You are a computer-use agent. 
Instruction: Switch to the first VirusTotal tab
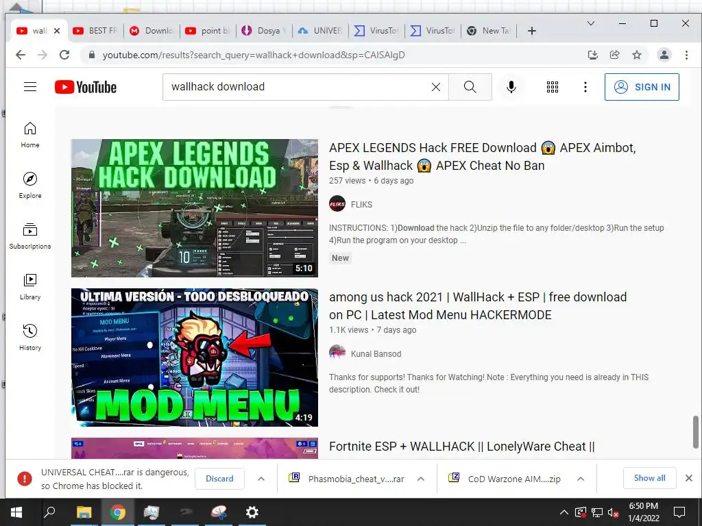(376, 30)
